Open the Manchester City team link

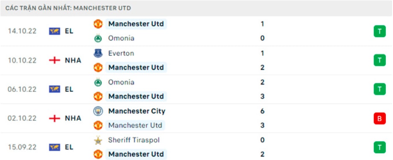(137, 111)
